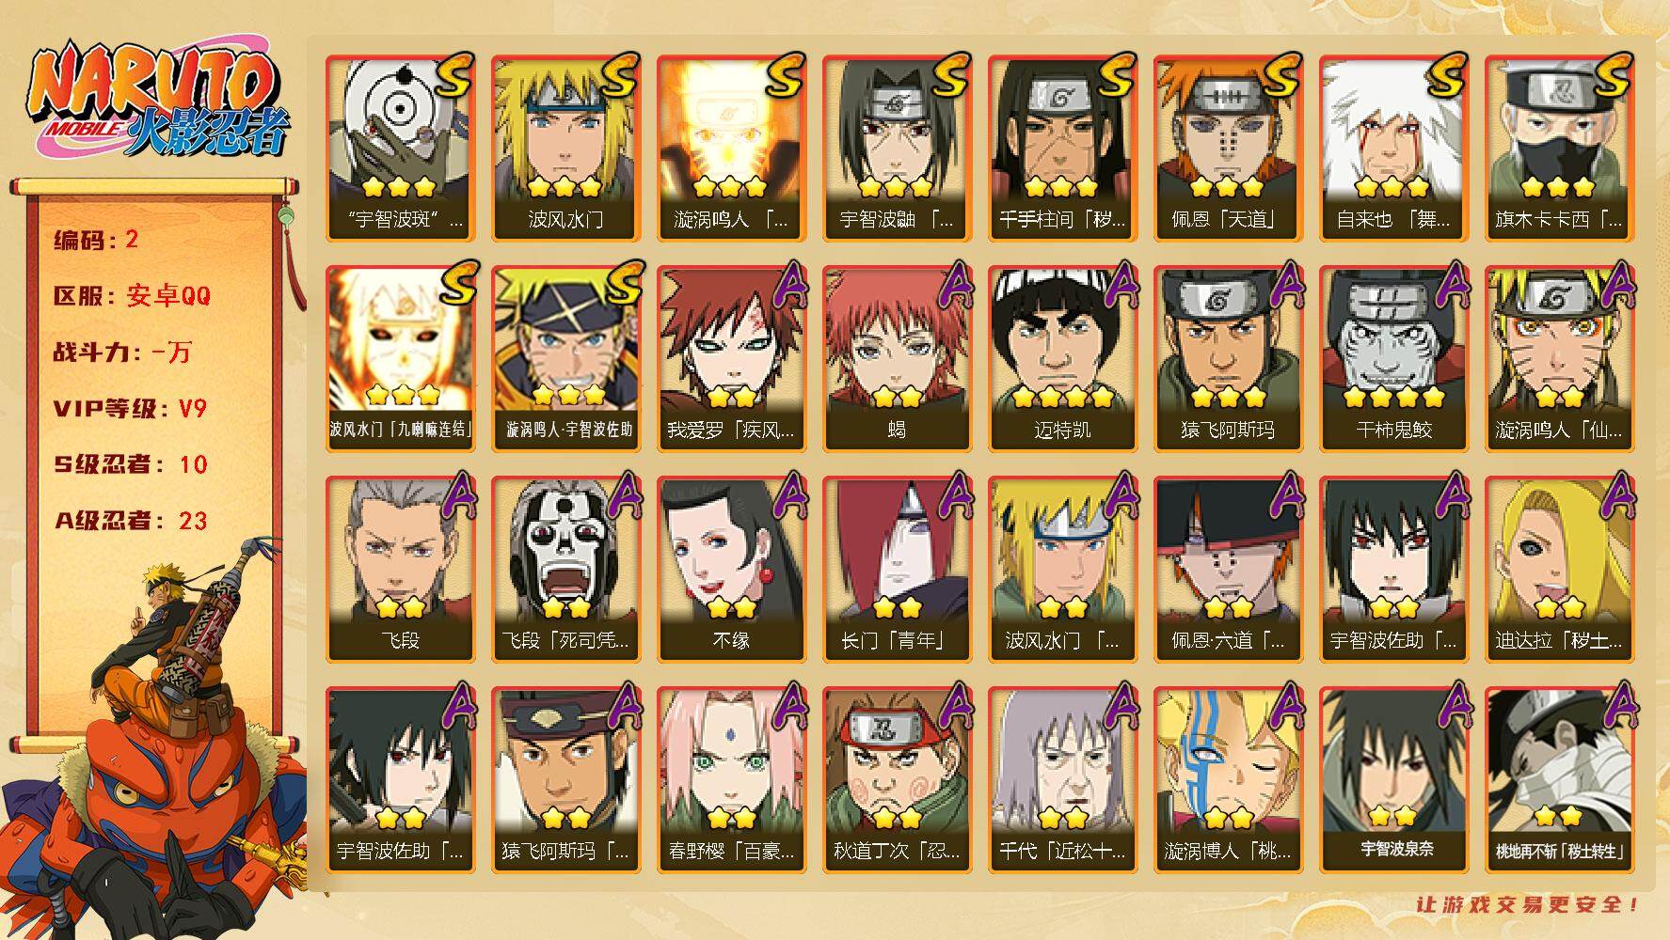
Task: Select the 猿飞阿斯玛 three-star card
Action: 1228,358
